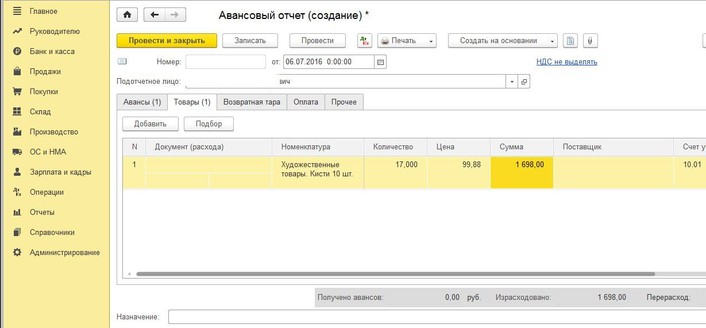Go back with the left arrow button
Viewport: 706px width, 328px height.
pyautogui.click(x=155, y=15)
